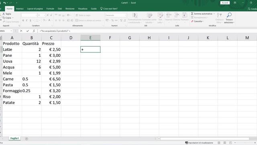
Task: Click Formatta come tabella button
Action: point(149,18)
